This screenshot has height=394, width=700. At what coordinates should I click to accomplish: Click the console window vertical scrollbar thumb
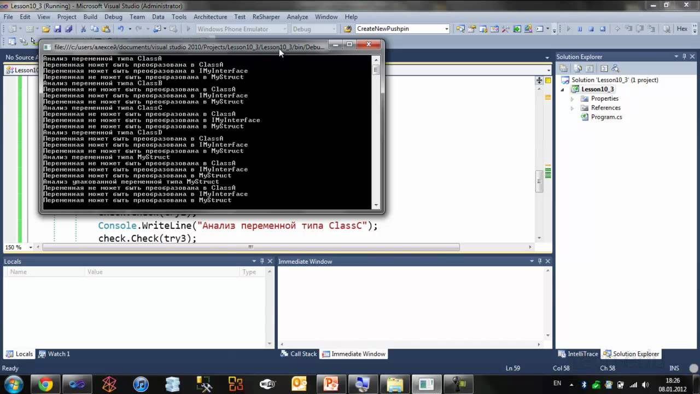(376, 69)
